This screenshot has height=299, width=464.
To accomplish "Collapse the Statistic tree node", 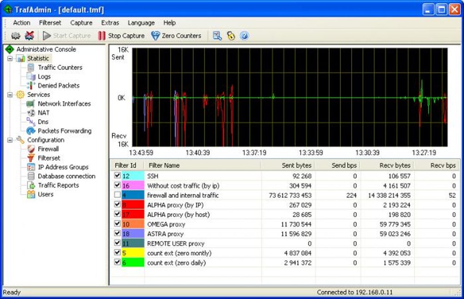I will (x=10, y=59).
